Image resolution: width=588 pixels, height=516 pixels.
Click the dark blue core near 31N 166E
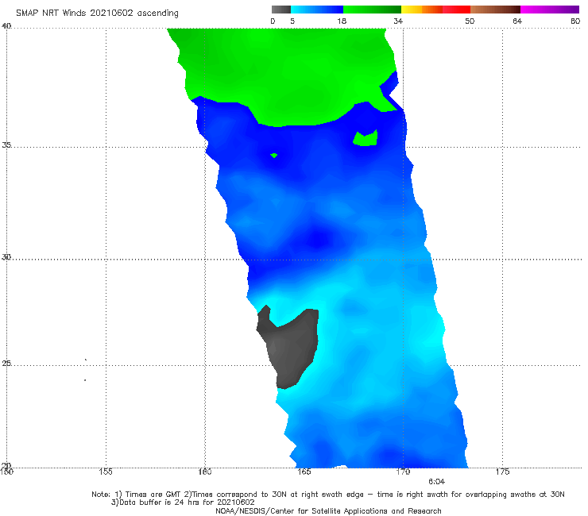(x=318, y=239)
